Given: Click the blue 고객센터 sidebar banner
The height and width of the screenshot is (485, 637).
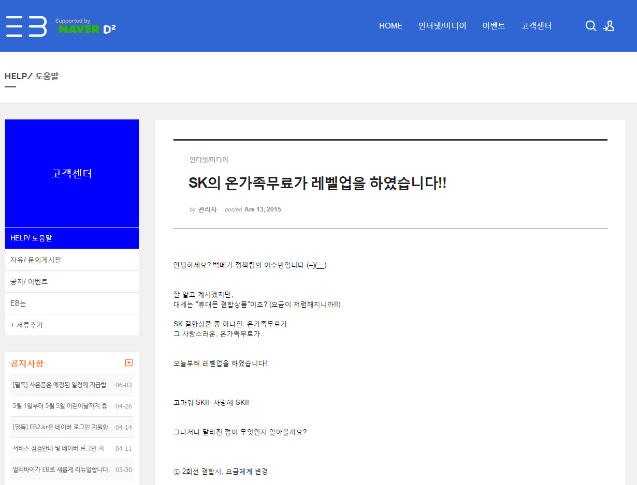Looking at the screenshot, I should point(72,174).
